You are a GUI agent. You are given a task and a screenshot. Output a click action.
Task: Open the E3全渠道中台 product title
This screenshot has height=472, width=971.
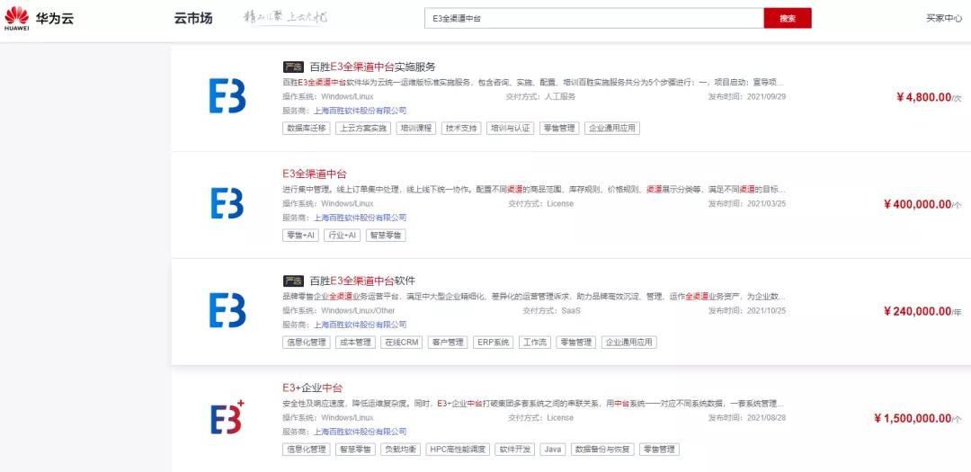[x=315, y=174]
